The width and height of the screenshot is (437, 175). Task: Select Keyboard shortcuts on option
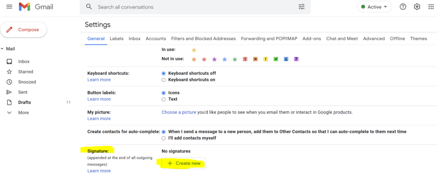click(x=163, y=80)
